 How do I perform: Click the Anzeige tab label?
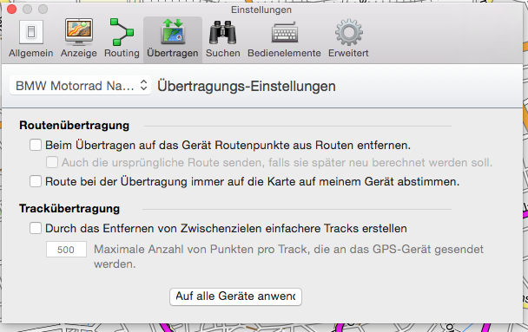click(79, 53)
